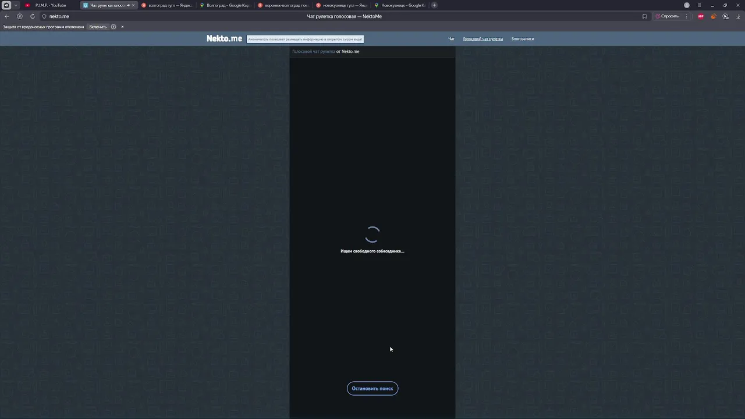
Task: Open a new browser tab
Action: pos(434,5)
